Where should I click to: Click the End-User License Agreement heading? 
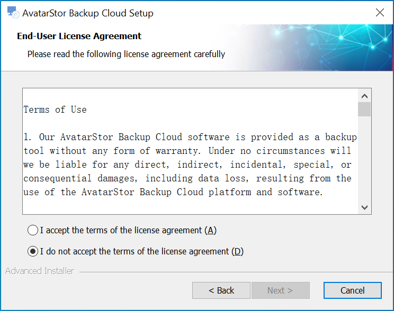(x=79, y=36)
